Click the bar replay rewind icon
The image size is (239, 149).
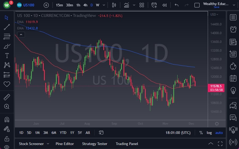pos(165,5)
